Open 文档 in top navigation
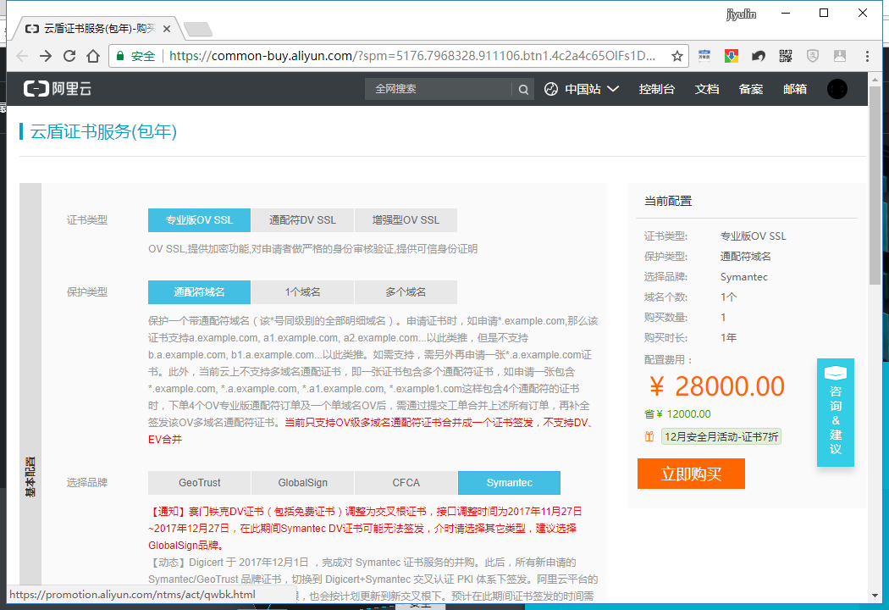 706,89
